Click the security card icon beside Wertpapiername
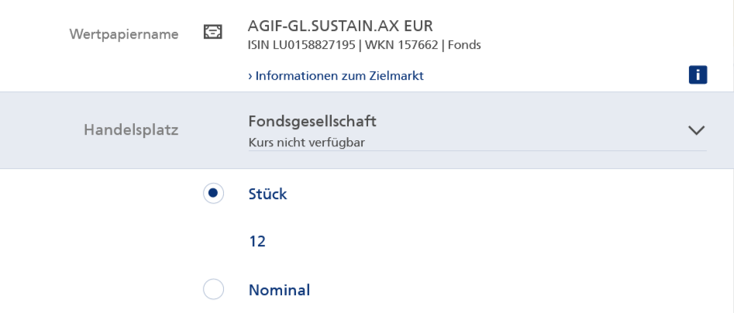 pos(211,33)
